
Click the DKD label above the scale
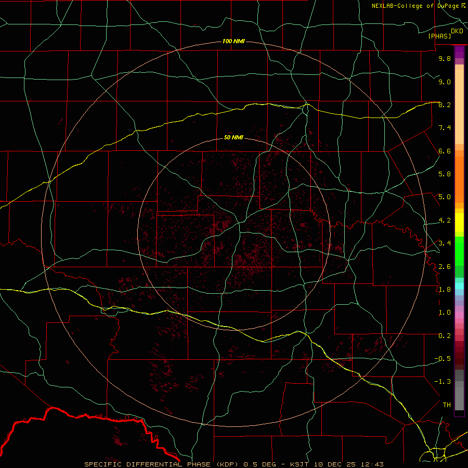click(x=457, y=31)
